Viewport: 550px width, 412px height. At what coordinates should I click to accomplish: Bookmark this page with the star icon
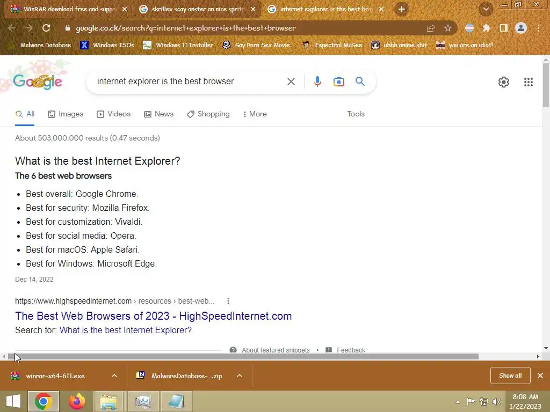(447, 28)
